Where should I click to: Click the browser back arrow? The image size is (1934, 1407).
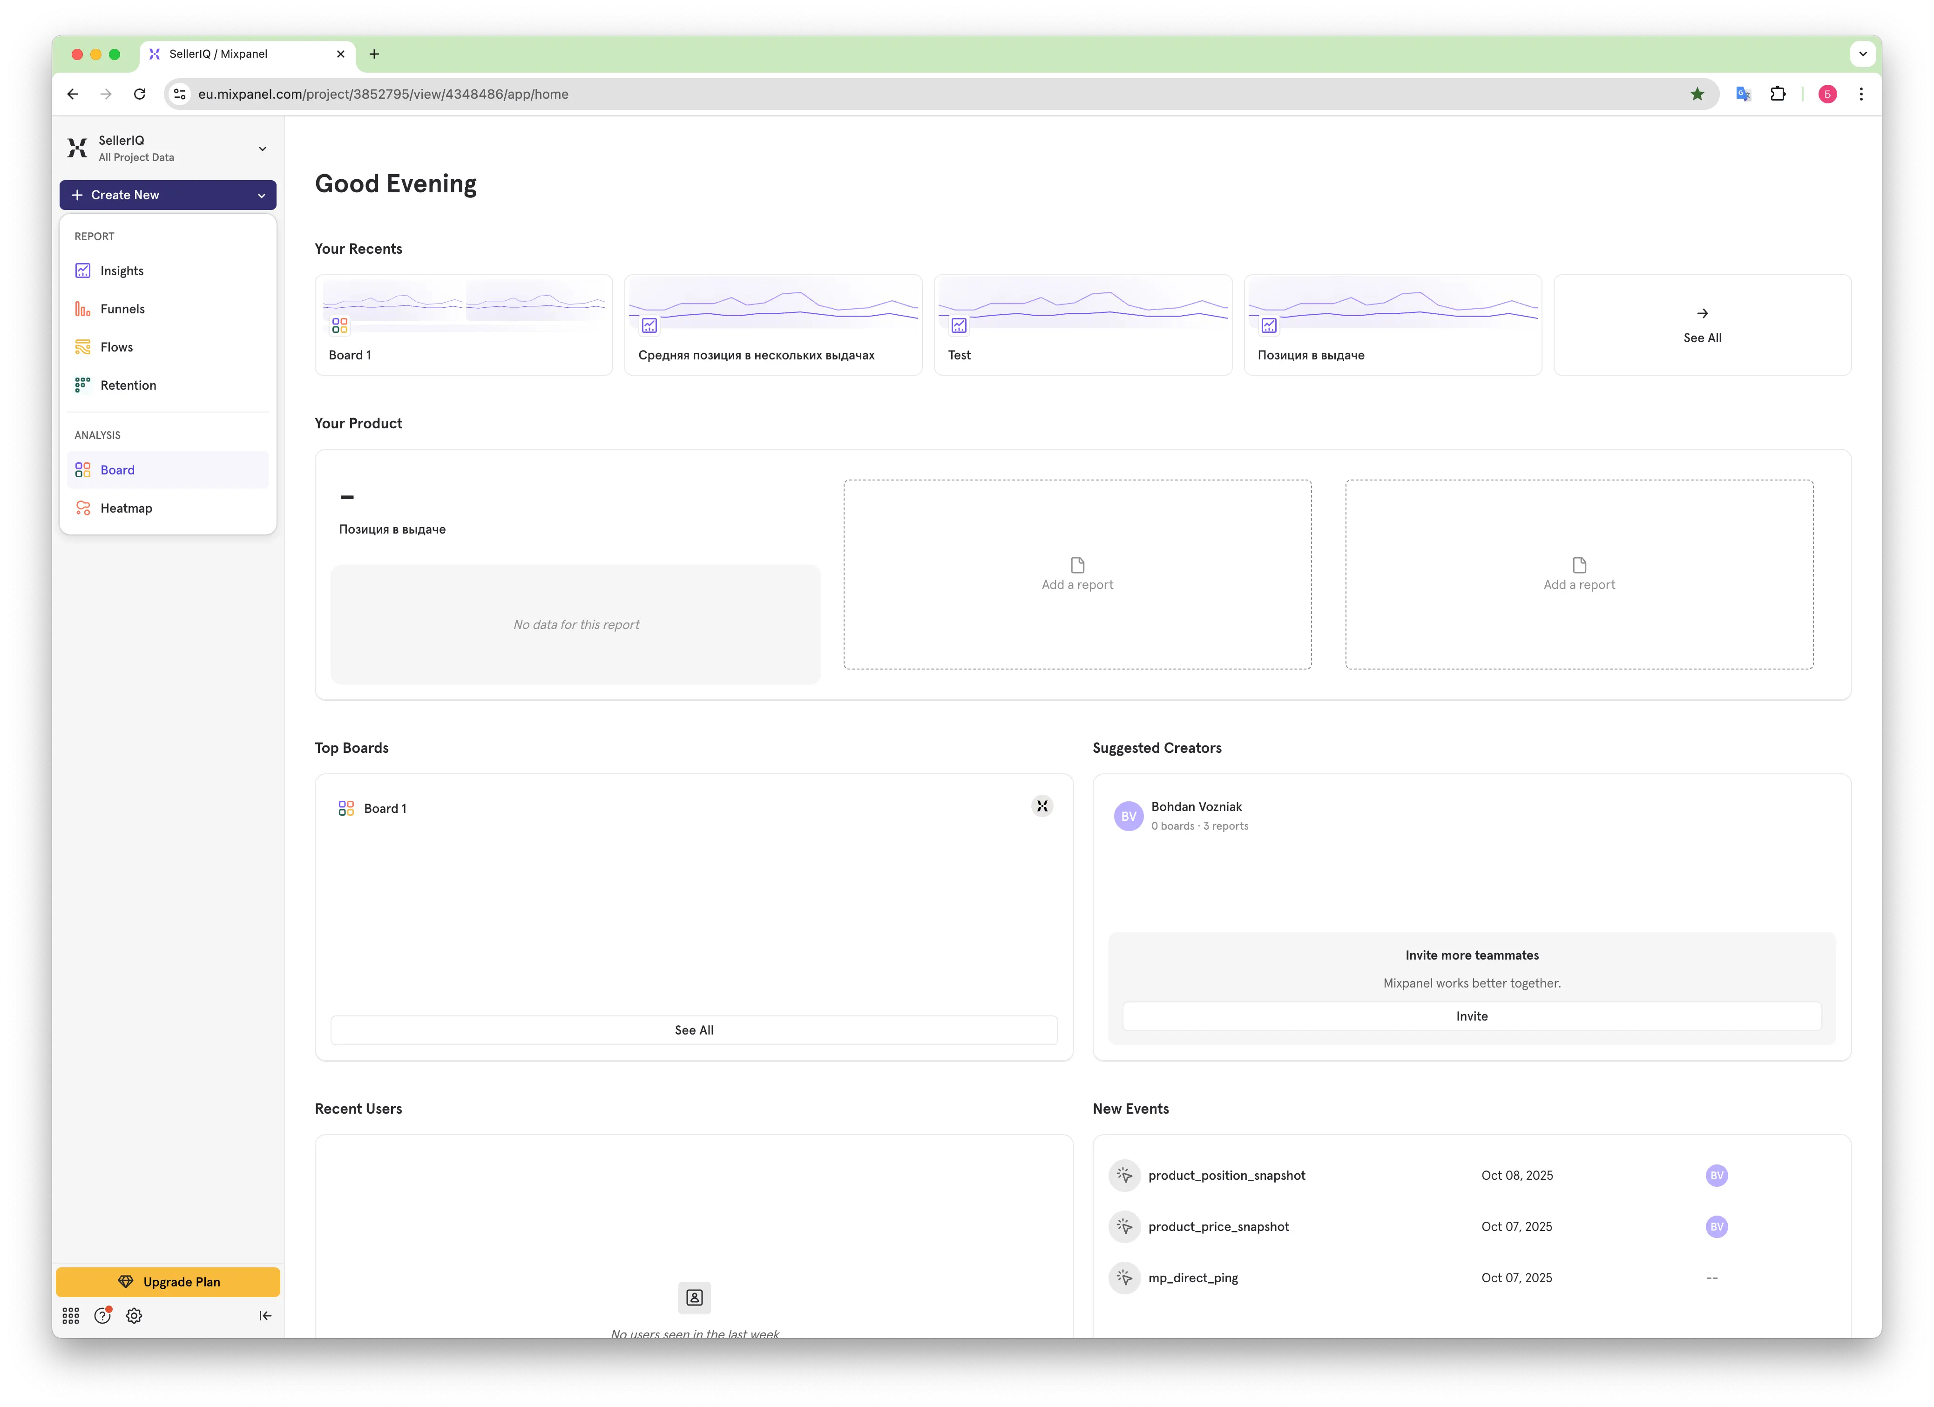click(74, 95)
